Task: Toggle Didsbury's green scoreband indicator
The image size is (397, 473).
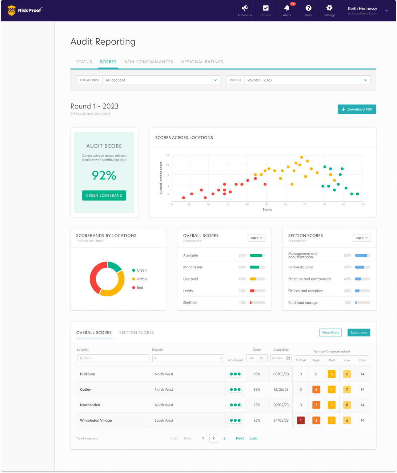Action: pos(235,374)
